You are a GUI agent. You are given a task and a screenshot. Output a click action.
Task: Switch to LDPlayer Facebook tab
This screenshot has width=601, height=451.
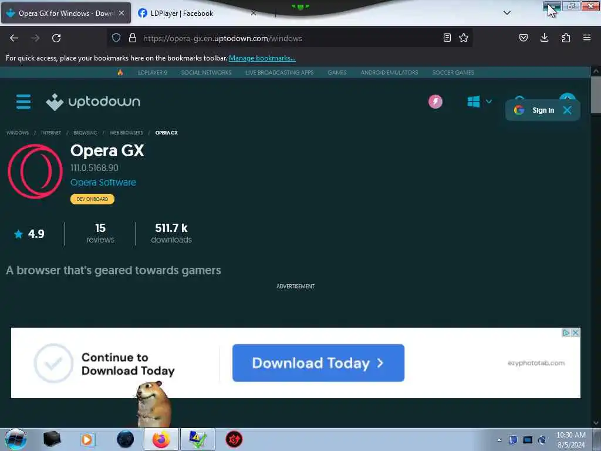tap(197, 13)
